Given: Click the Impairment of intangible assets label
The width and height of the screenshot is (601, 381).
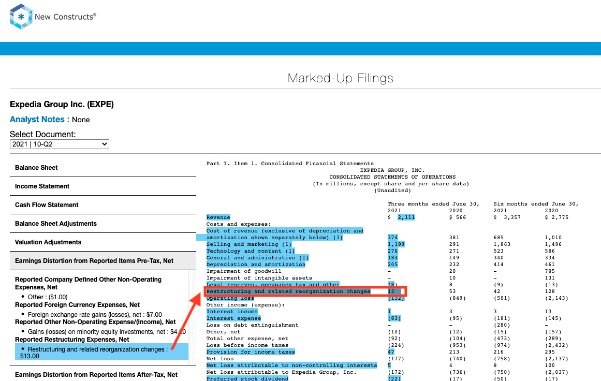Looking at the screenshot, I should 259,278.
